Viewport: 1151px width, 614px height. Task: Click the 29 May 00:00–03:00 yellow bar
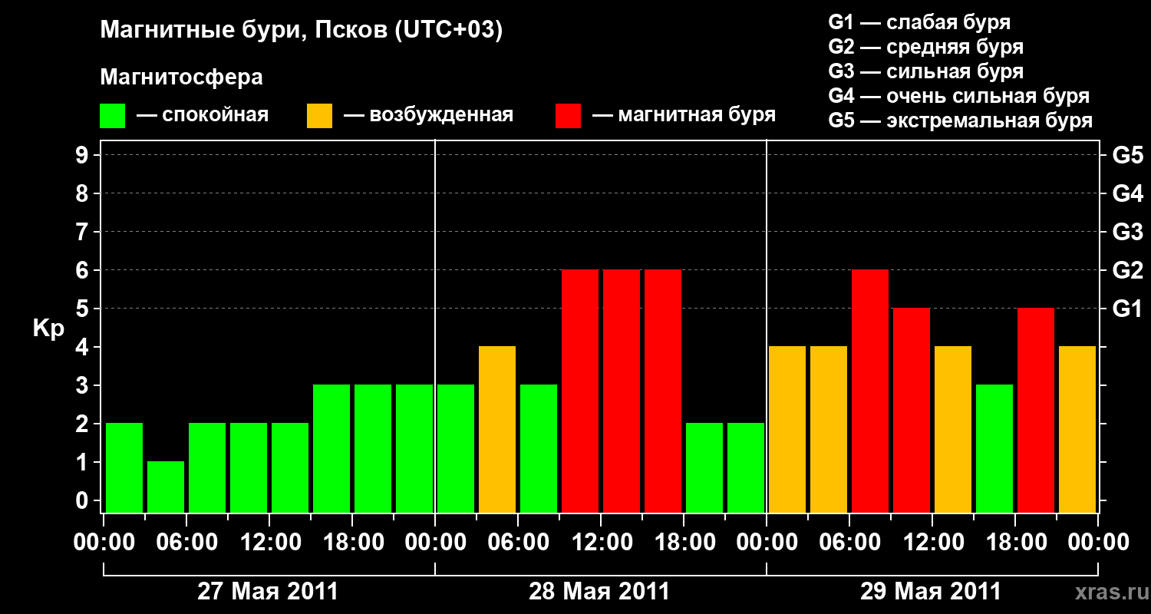787,429
